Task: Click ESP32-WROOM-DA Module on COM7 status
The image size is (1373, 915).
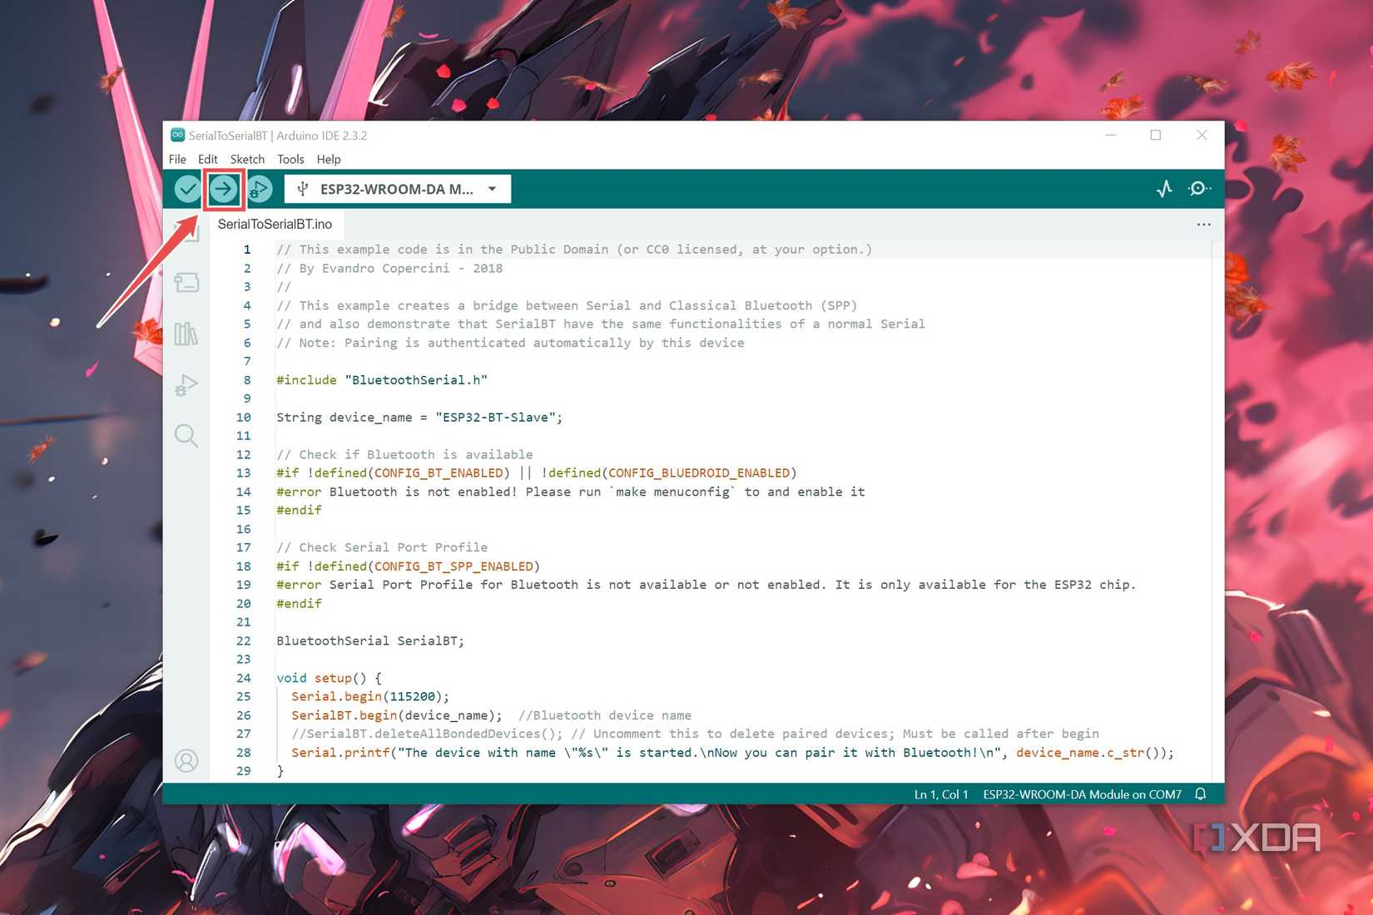Action: [x=1082, y=794]
